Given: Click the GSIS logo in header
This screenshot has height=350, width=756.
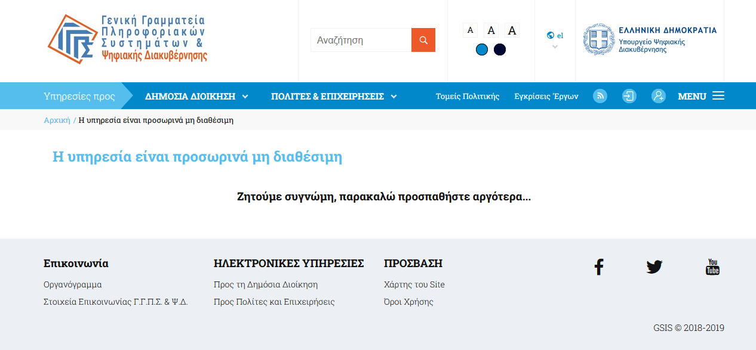Looking at the screenshot, I should [128, 39].
